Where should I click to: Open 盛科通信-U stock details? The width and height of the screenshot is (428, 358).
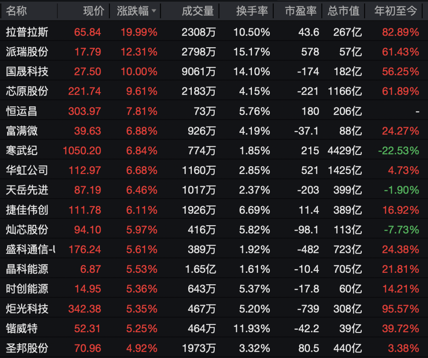27,249
